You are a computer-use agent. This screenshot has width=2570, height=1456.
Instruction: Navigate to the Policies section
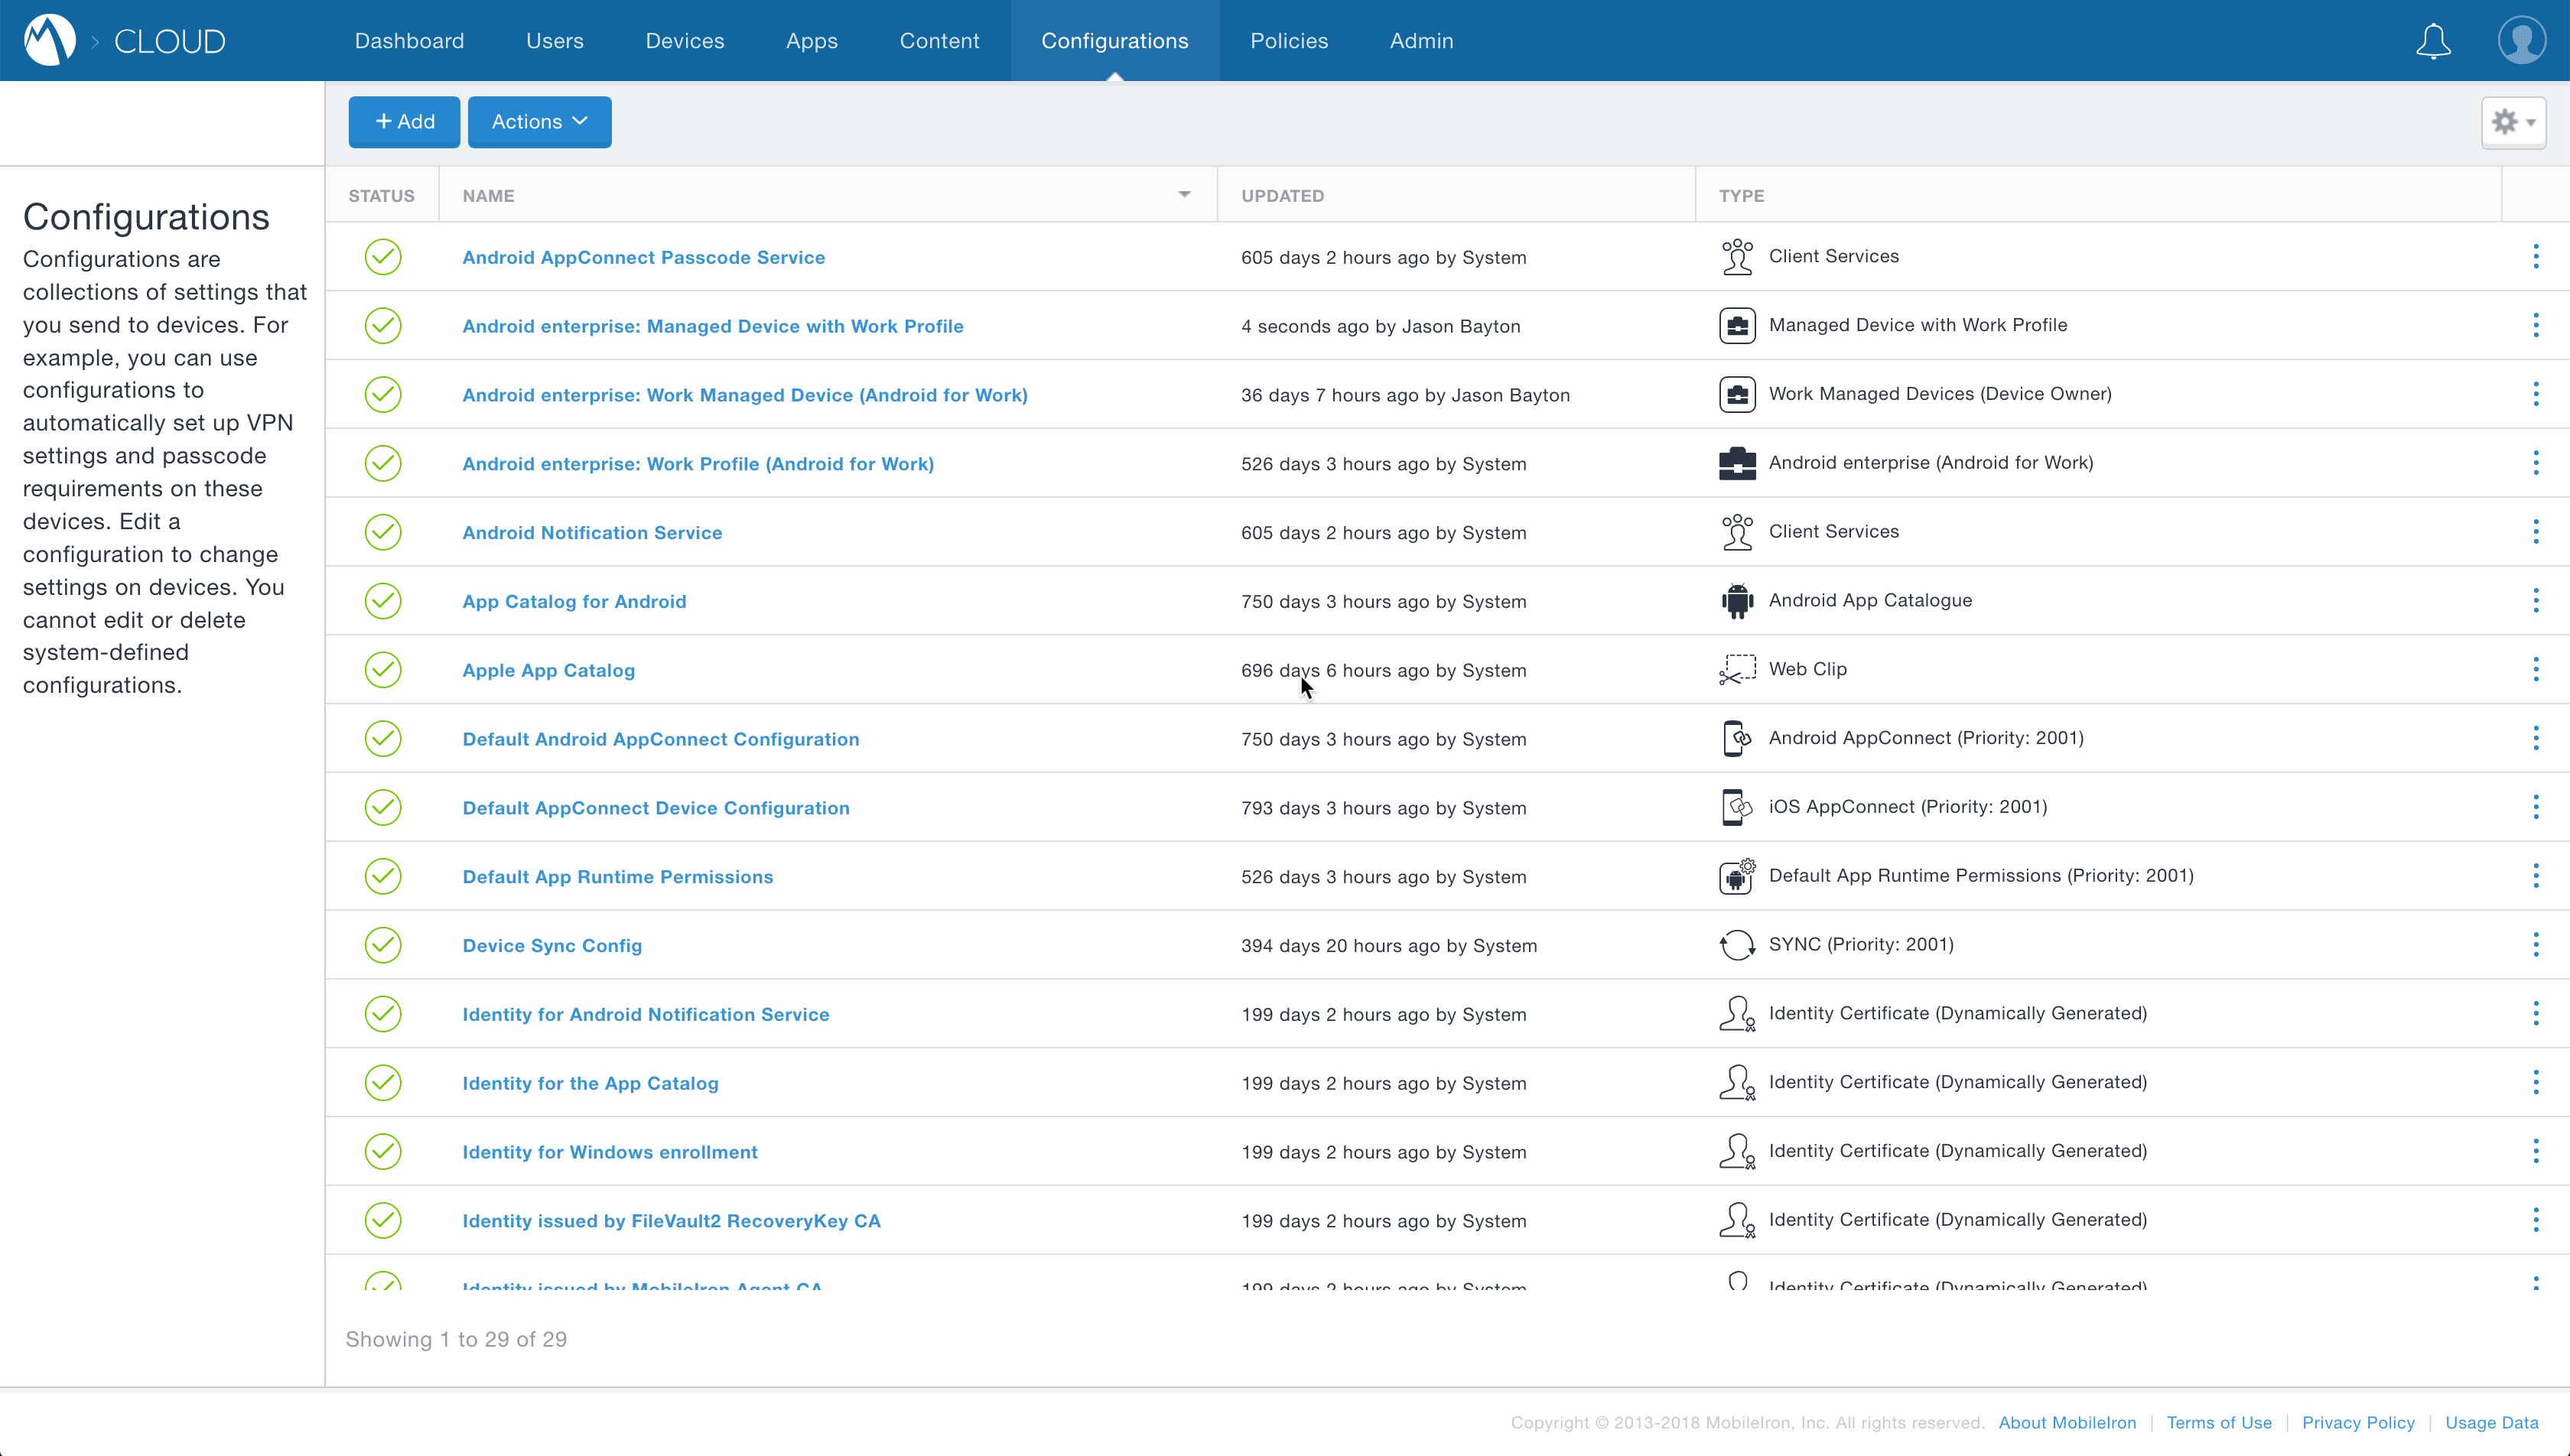tap(1289, 40)
